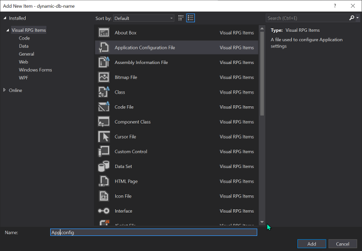Image resolution: width=362 pixels, height=251 pixels.
Task: Click the HTML Page icon
Action: tap(104, 181)
